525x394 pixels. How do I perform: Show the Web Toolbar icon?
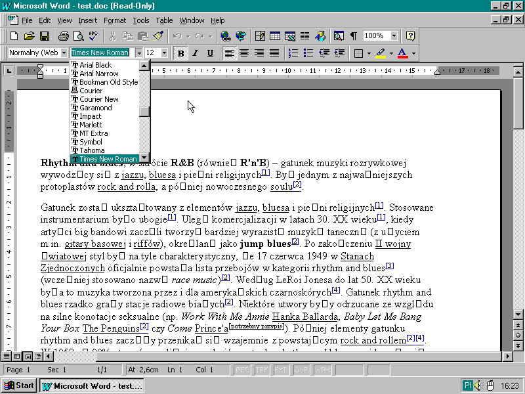pyautogui.click(x=241, y=36)
